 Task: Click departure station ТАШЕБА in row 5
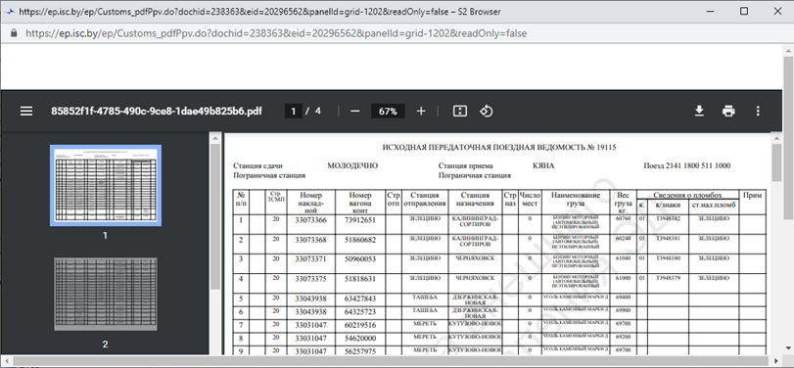pos(425,298)
